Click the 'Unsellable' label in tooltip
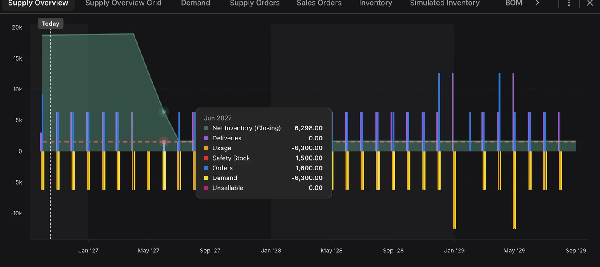This screenshot has height=267, width=600. pyautogui.click(x=228, y=188)
